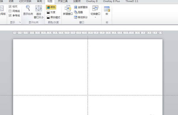The width and height of the screenshot is (178, 115).
Task: Uncheck the 标尺 ruler checkbox
Action: (10, 7)
